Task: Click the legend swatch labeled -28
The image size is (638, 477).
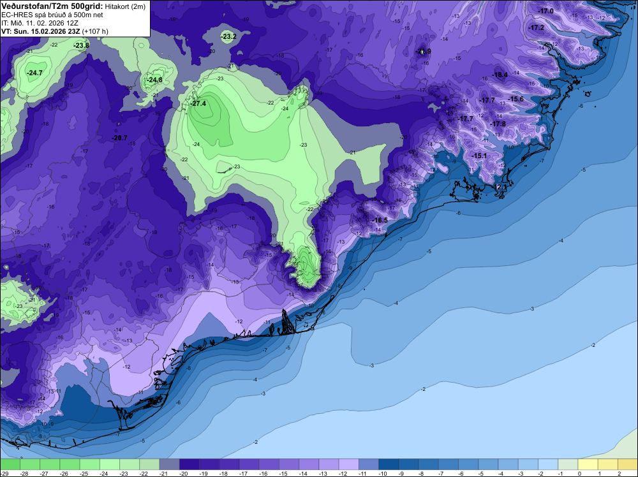Action: tap(30, 464)
